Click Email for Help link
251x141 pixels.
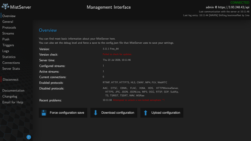click(x=13, y=102)
